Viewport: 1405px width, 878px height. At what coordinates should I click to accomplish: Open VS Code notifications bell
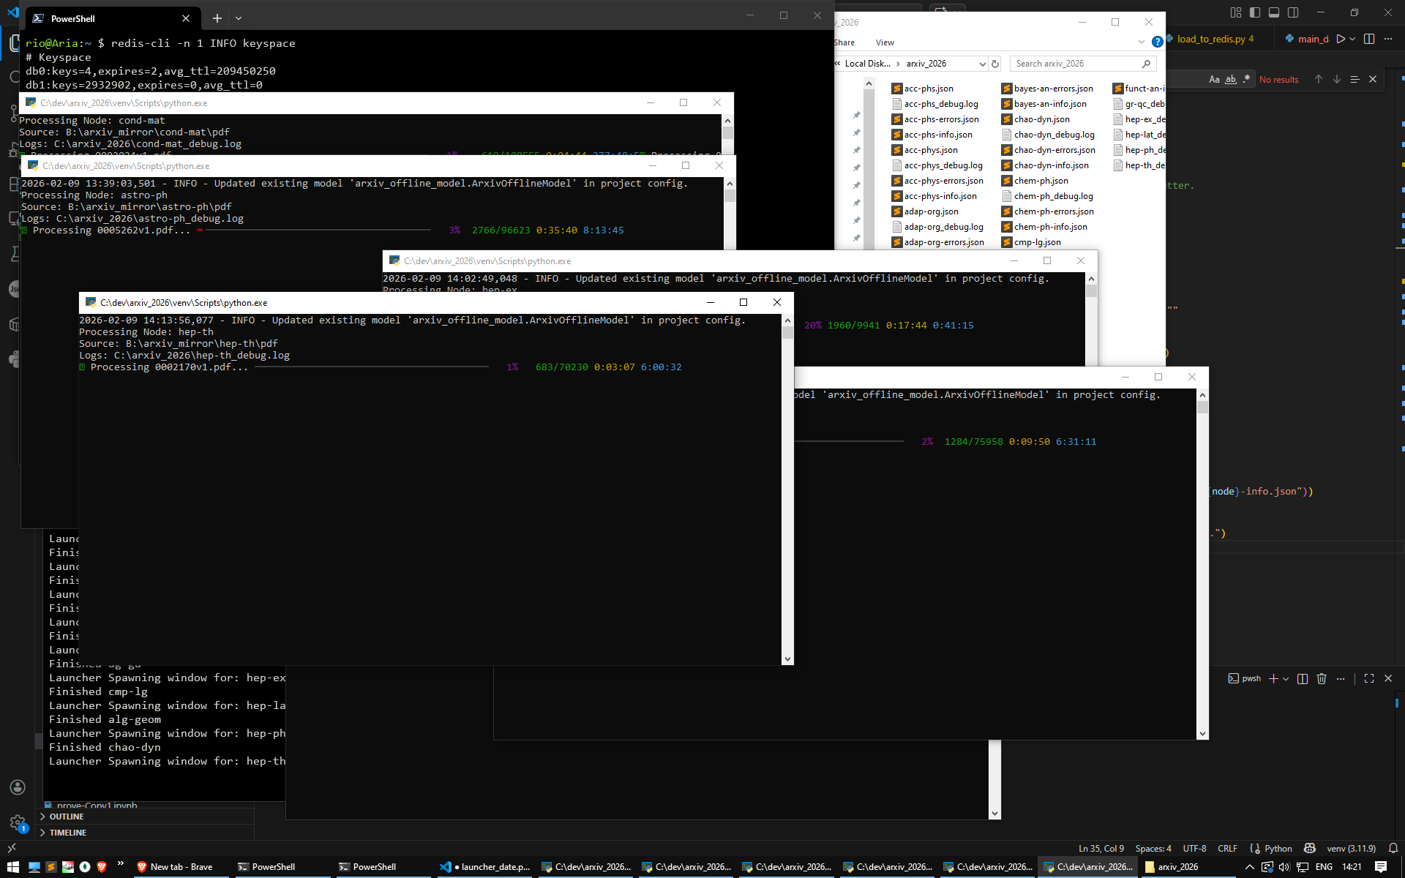click(x=1393, y=848)
